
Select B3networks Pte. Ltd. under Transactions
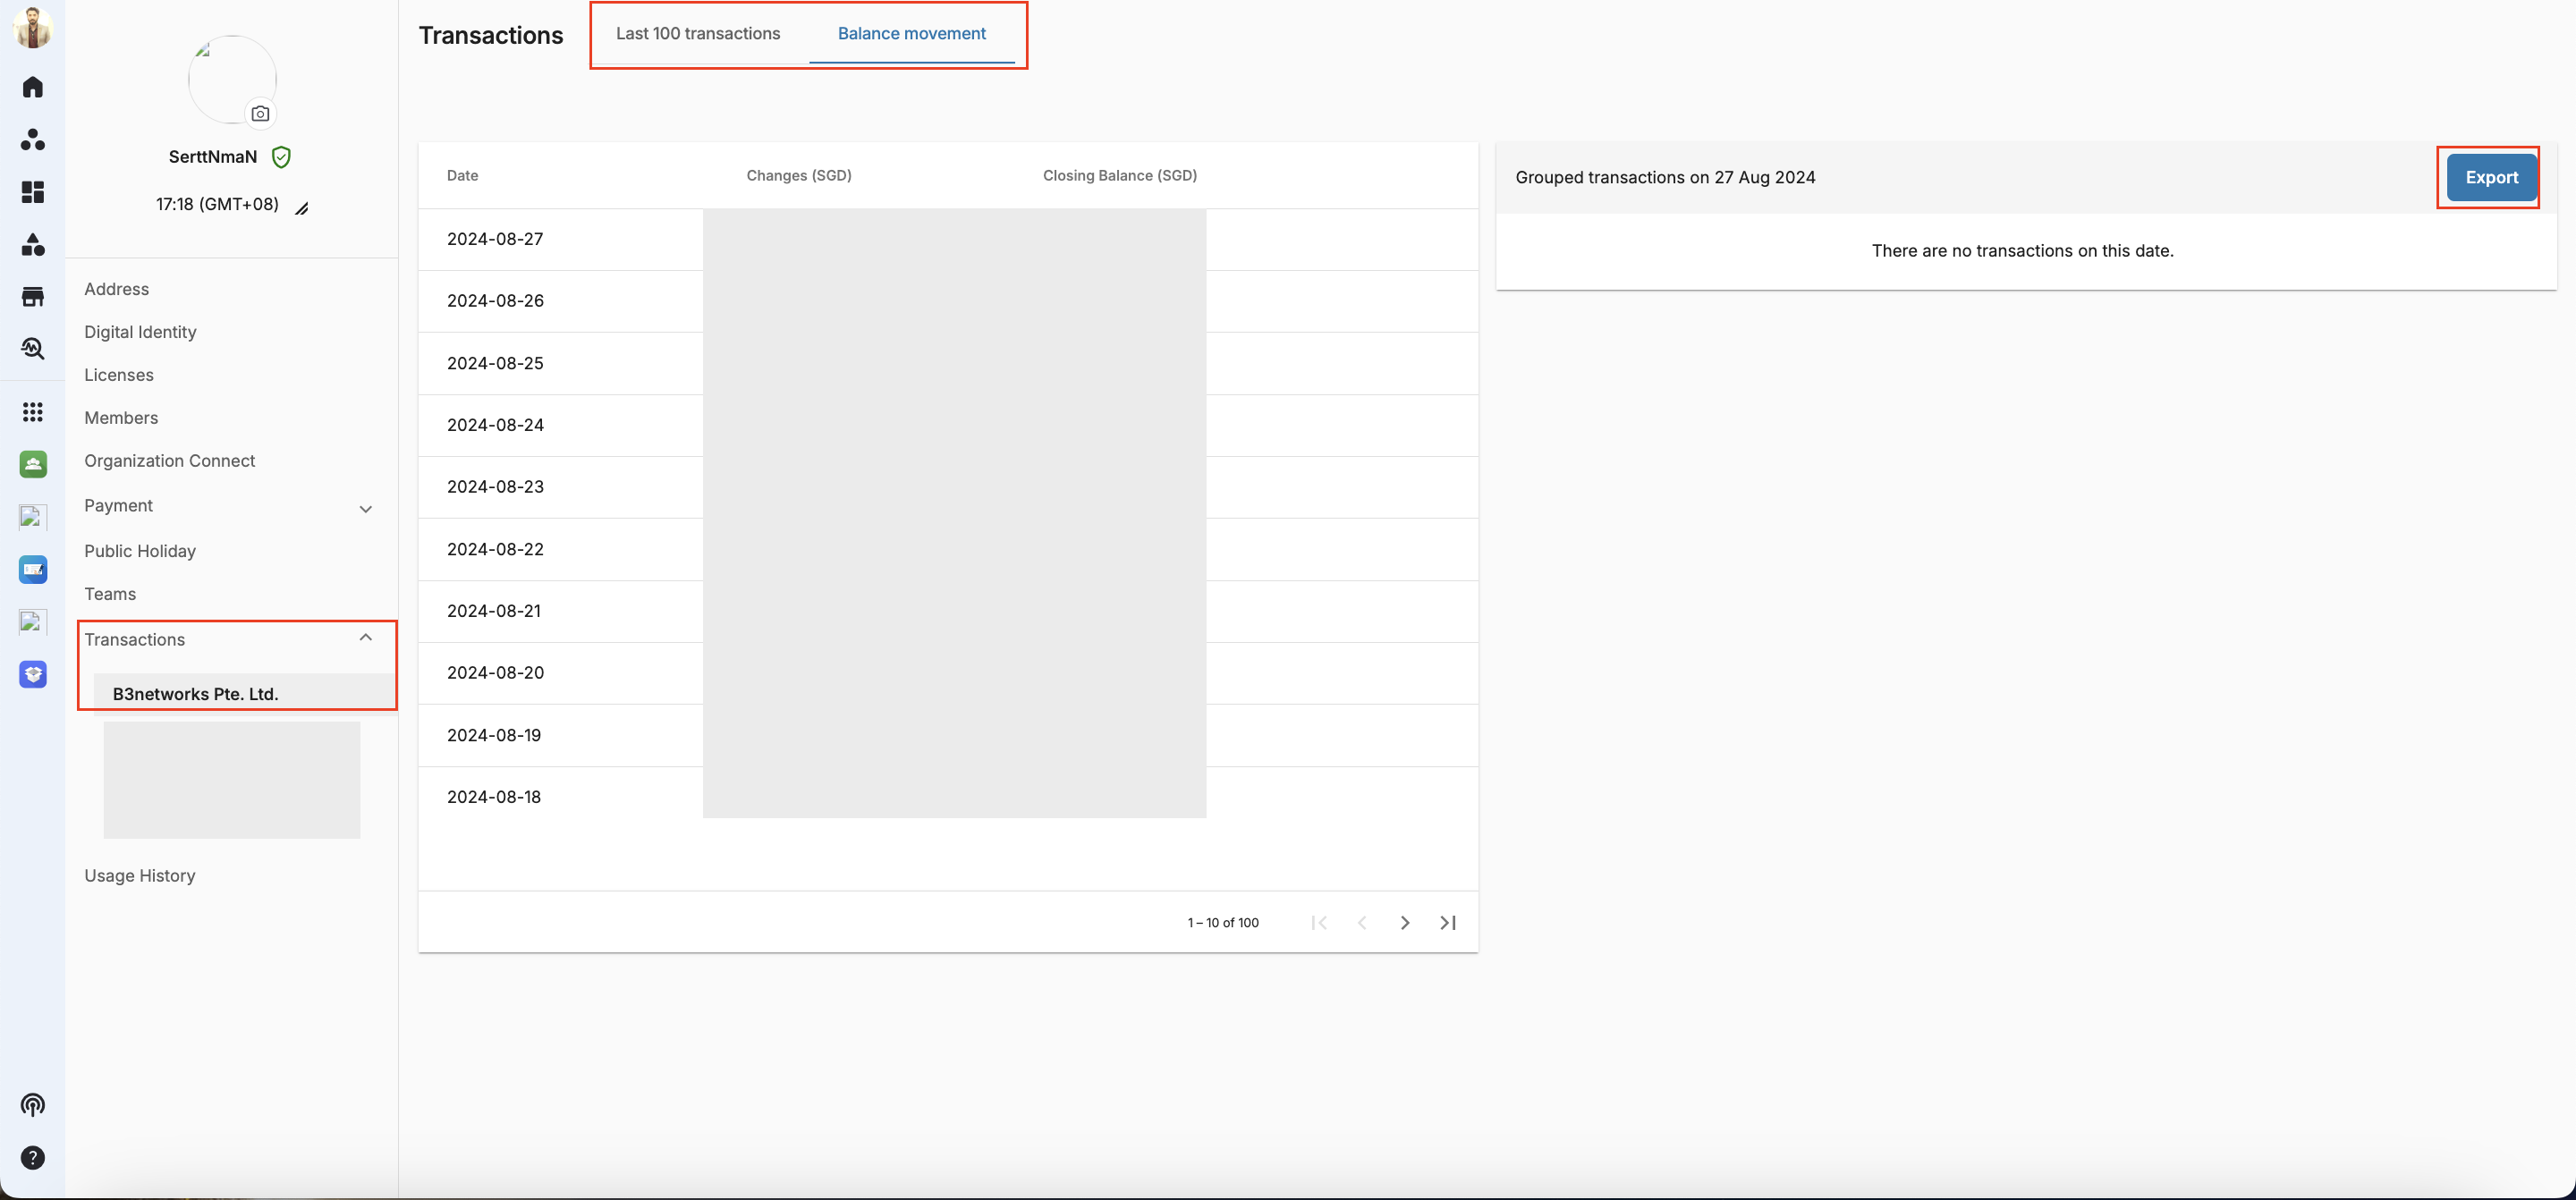(244, 694)
